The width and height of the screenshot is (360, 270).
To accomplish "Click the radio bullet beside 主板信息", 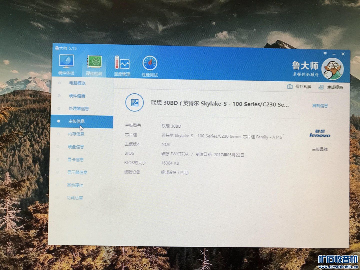I will coord(58,121).
